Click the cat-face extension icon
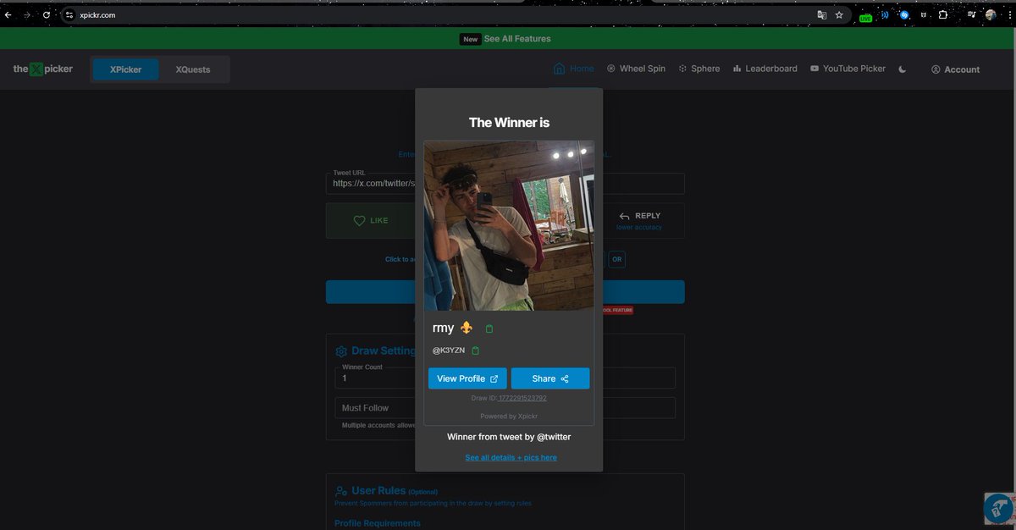This screenshot has height=530, width=1016. (x=924, y=15)
